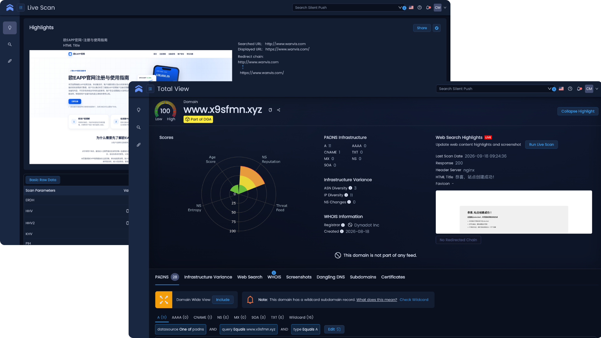601x338 pixels.
Task: Click the Silent Push logo in Total View
Action: (x=139, y=89)
